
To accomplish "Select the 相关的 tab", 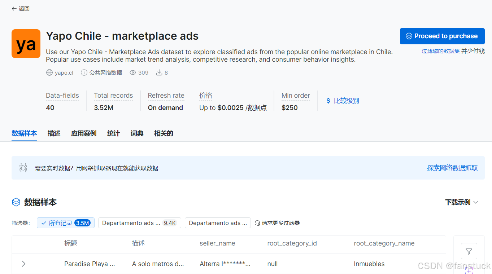I will 164,133.
